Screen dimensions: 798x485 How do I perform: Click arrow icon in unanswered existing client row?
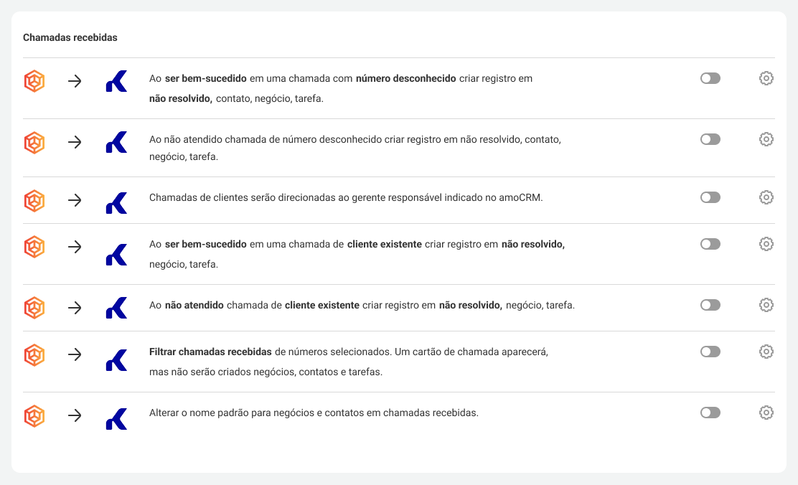click(75, 308)
